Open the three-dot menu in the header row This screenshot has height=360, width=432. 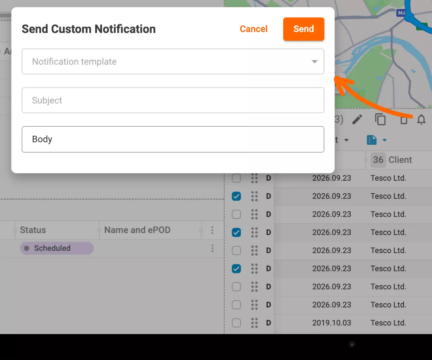[212, 230]
